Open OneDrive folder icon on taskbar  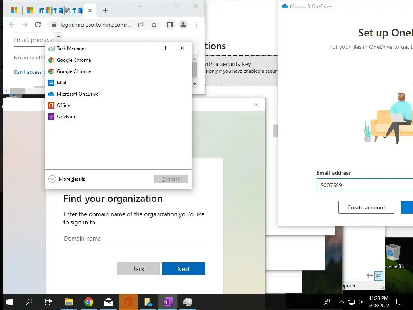pos(148,302)
